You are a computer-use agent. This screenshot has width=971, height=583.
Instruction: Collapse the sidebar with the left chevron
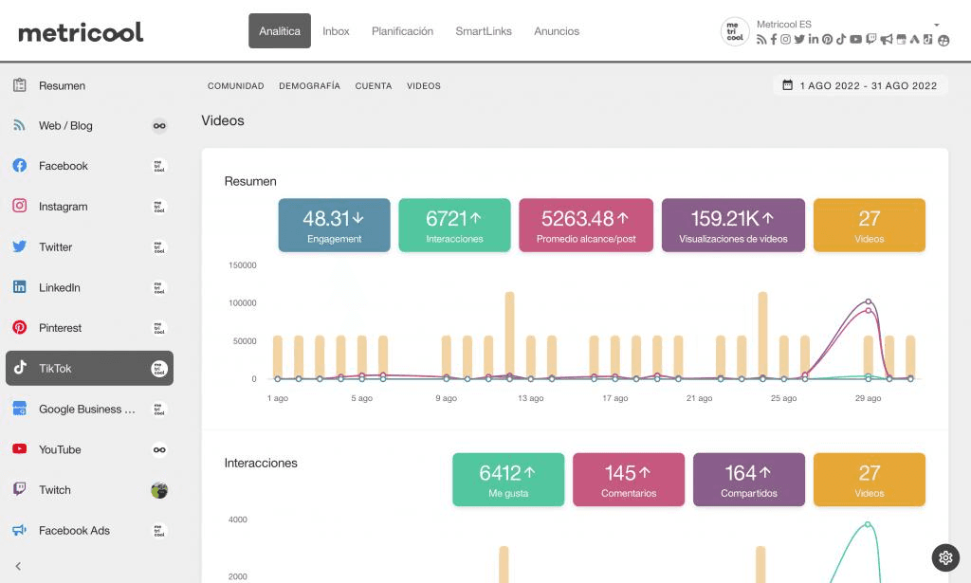pos(18,566)
